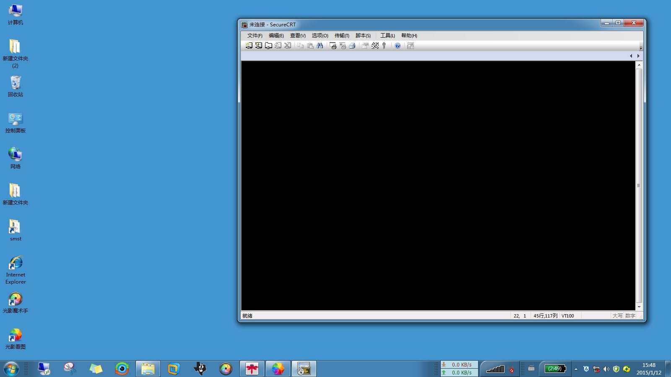Select the 新建文件夹 (2) desktop folder
Image resolution: width=671 pixels, height=377 pixels.
click(x=16, y=53)
